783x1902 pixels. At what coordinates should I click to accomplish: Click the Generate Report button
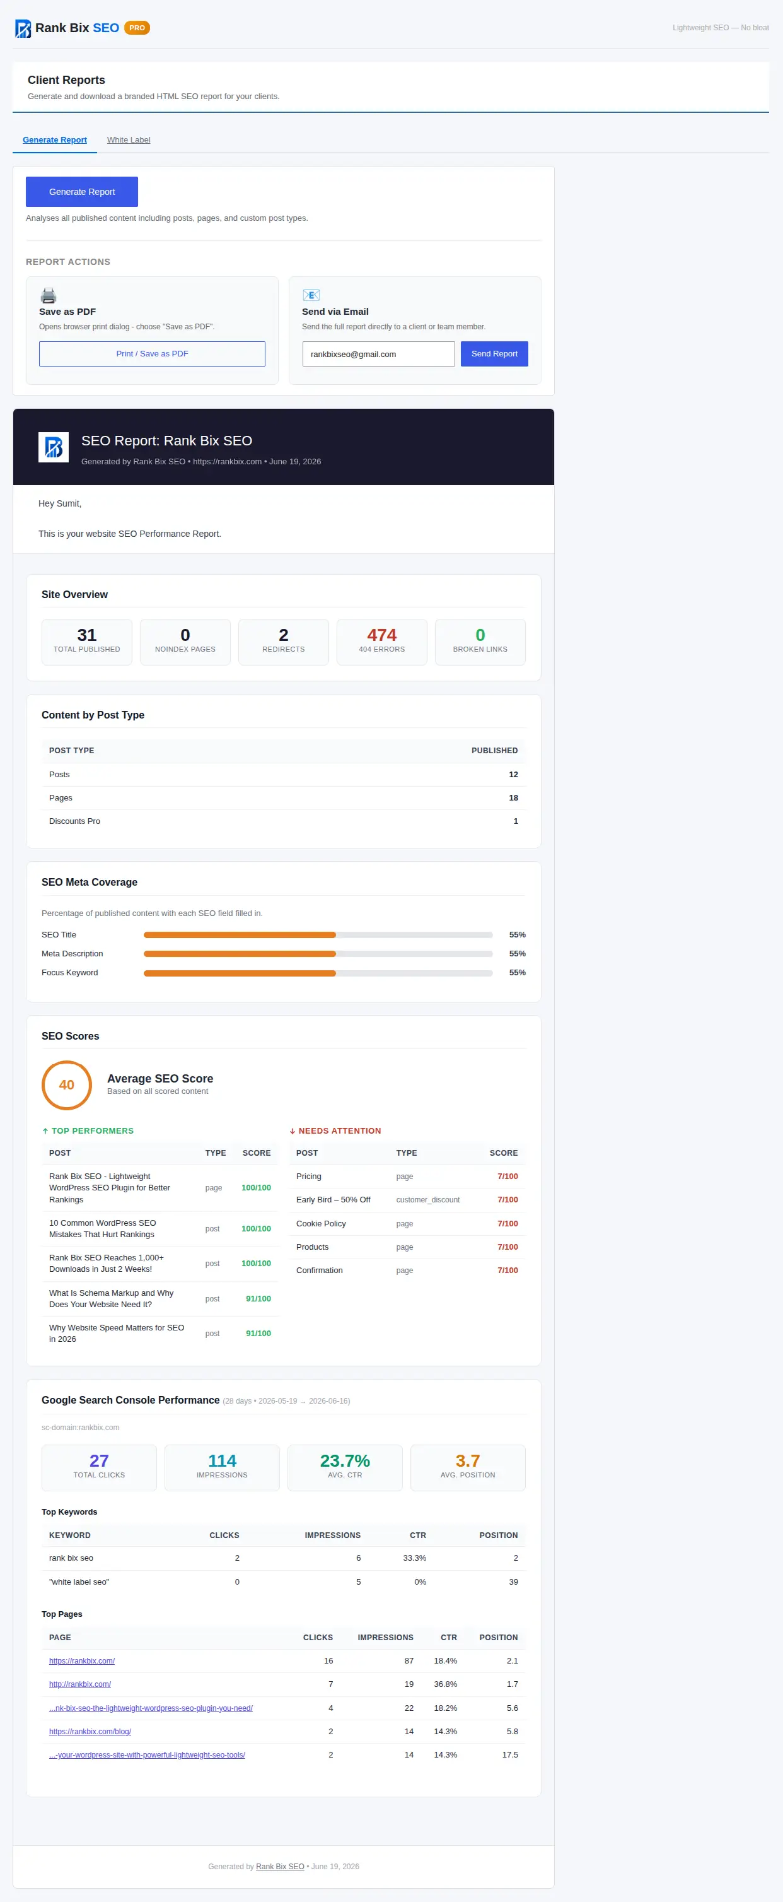(x=82, y=192)
